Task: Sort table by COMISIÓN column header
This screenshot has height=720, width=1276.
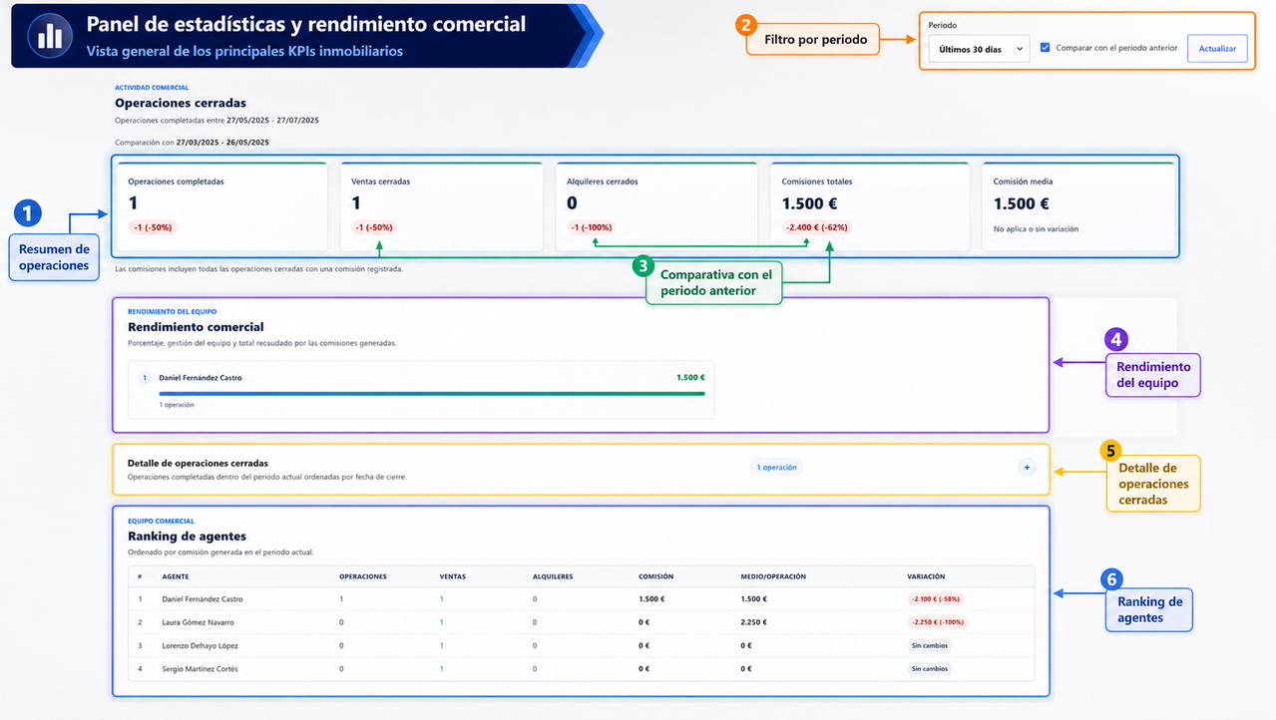Action: (656, 576)
